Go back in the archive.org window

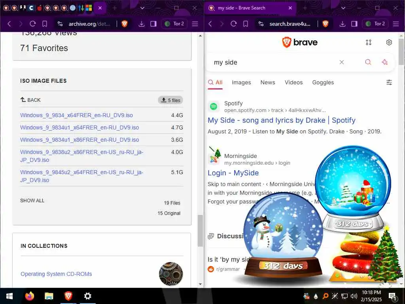tap(9, 24)
